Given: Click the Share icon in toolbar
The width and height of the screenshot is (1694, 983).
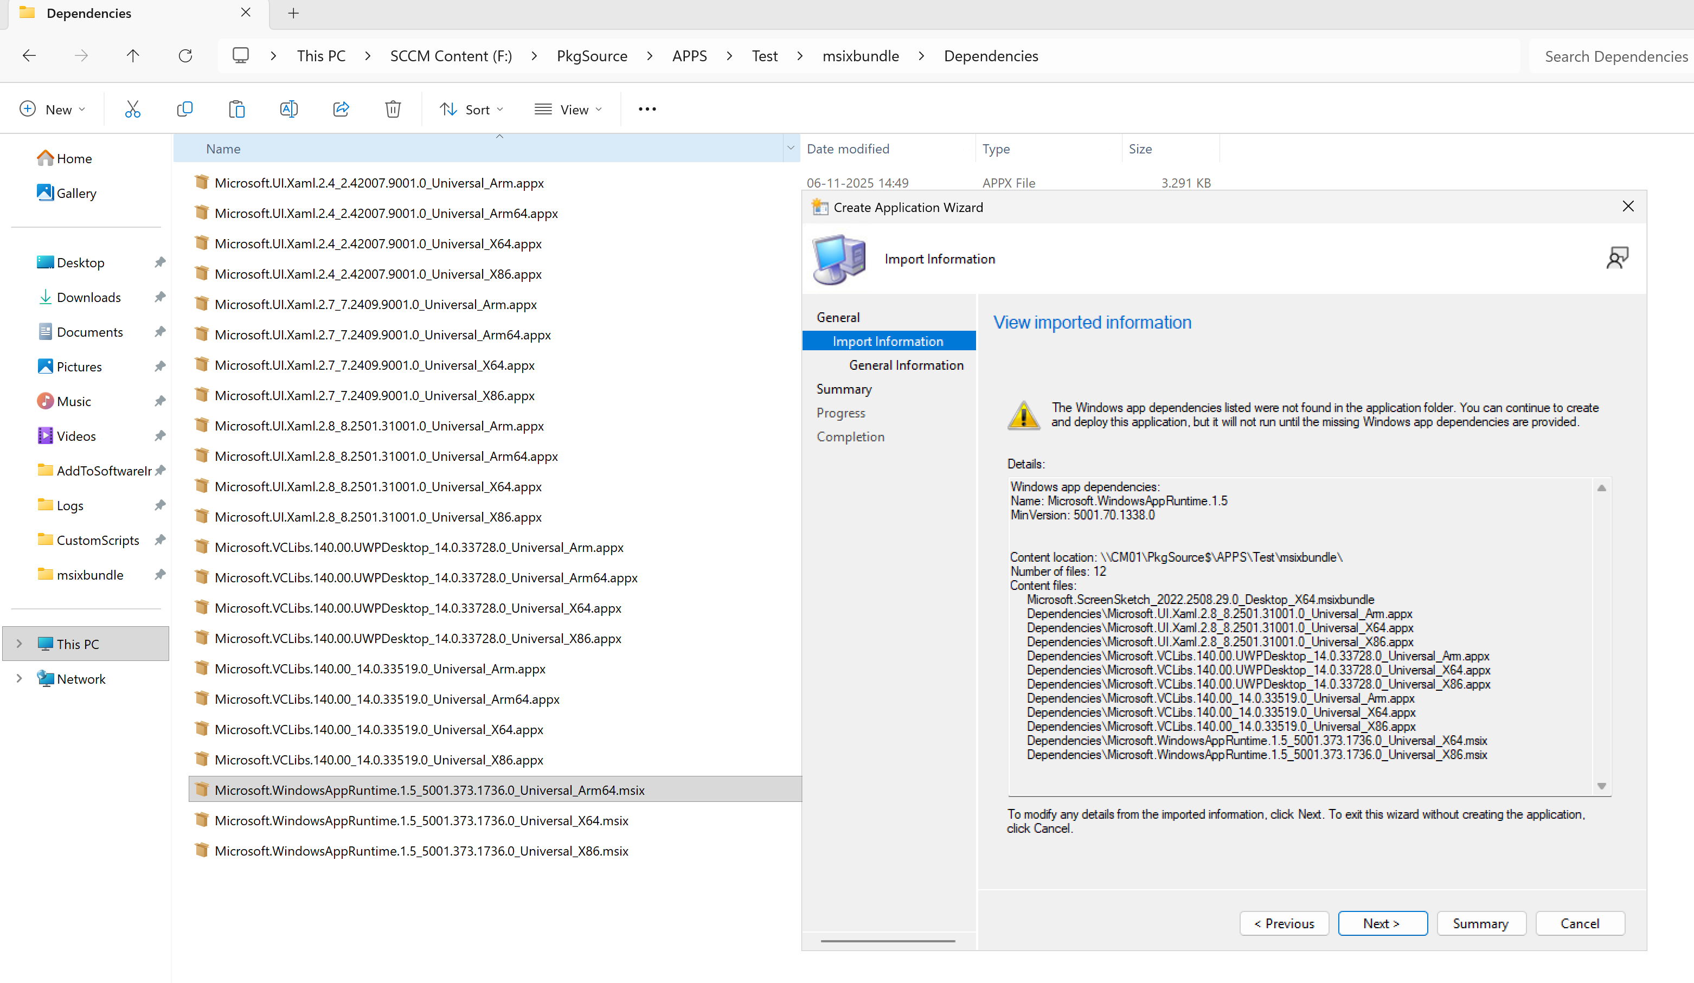Looking at the screenshot, I should (341, 110).
